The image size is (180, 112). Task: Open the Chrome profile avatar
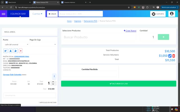[x=158, y=7]
